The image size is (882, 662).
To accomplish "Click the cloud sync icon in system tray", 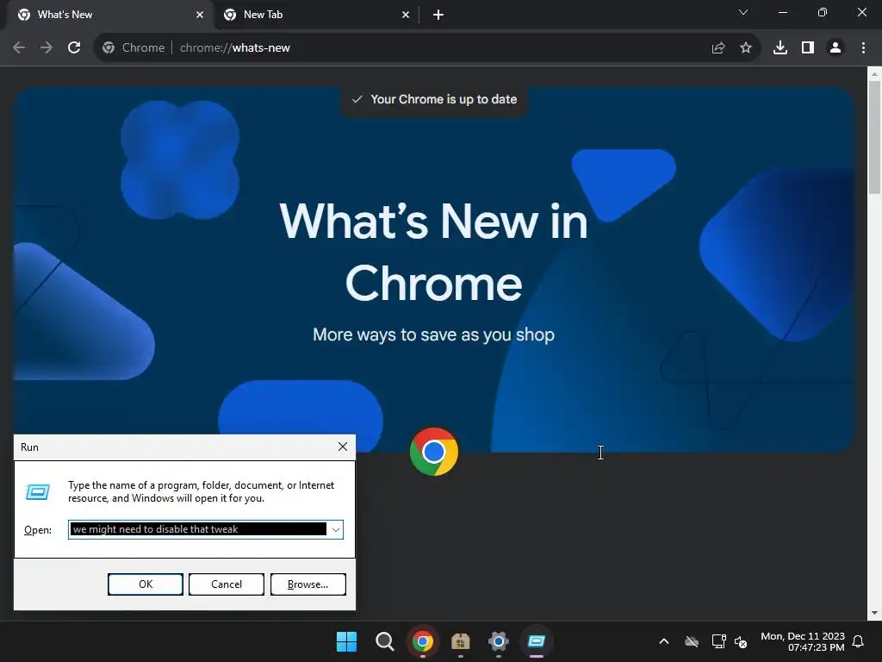I will point(692,641).
